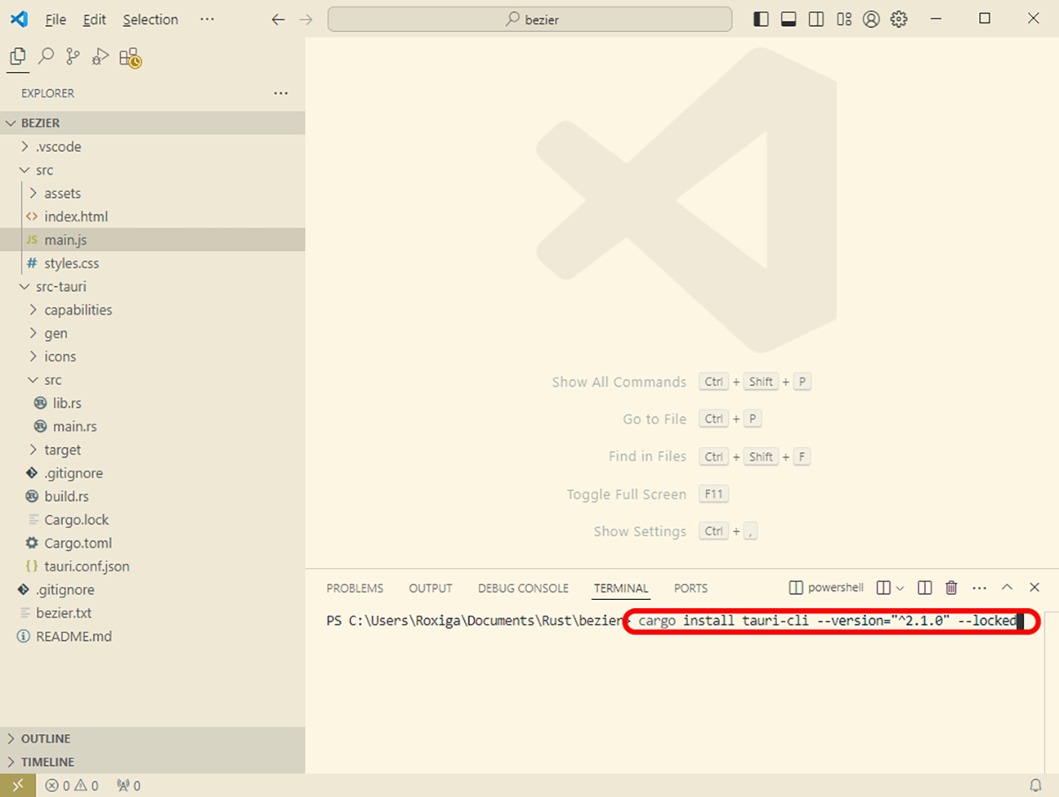This screenshot has width=1059, height=797.
Task: Expand the TIMELINE section
Action: pyautogui.click(x=153, y=762)
